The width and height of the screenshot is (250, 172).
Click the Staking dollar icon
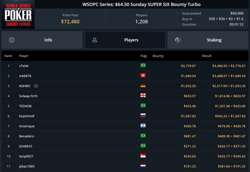tap(178, 40)
